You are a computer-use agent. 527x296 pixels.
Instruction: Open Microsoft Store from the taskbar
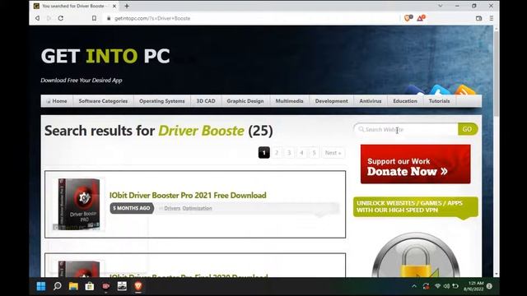tap(90, 286)
